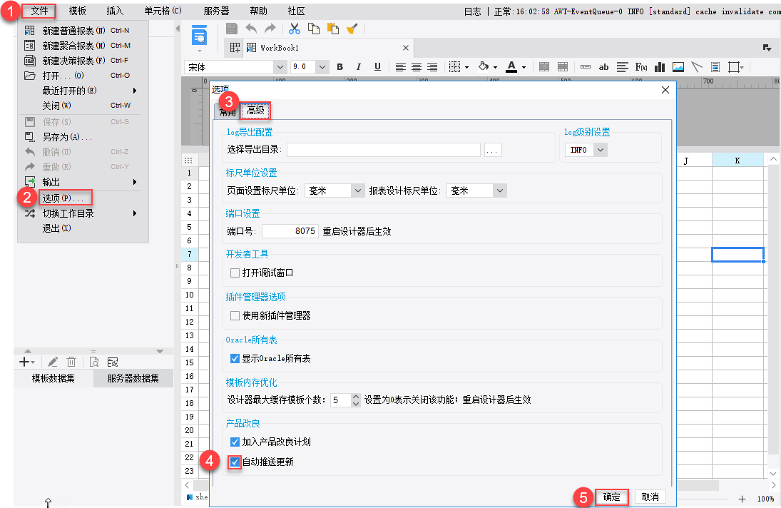
Task: Align text center
Action: (417, 67)
